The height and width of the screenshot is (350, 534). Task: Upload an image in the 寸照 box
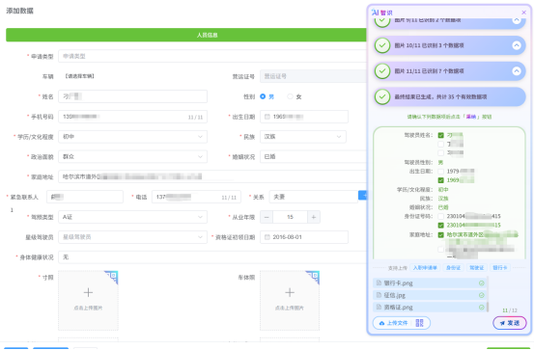[x=88, y=300]
